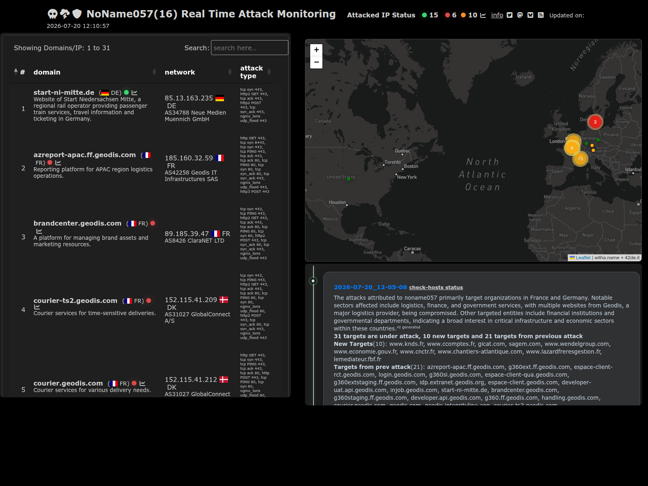Image resolution: width=648 pixels, height=486 pixels.
Task: Select the azreport-apac.ff.geodis.com domain name
Action: point(85,155)
